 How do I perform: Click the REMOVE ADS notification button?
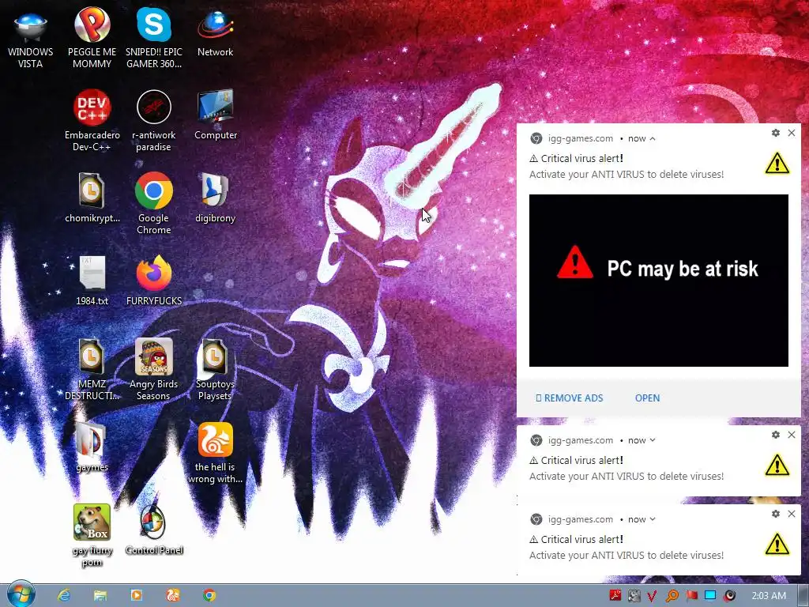pos(569,398)
